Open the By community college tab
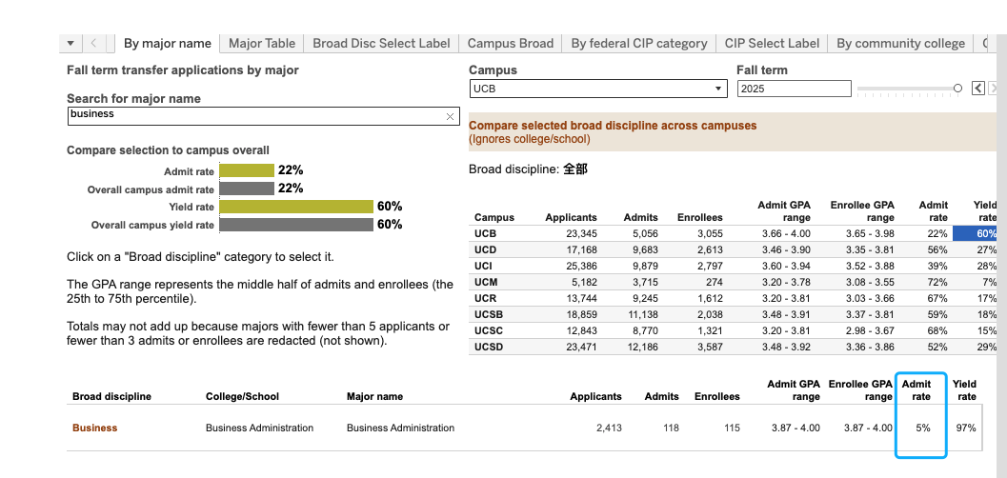This screenshot has width=1007, height=478. point(901,44)
